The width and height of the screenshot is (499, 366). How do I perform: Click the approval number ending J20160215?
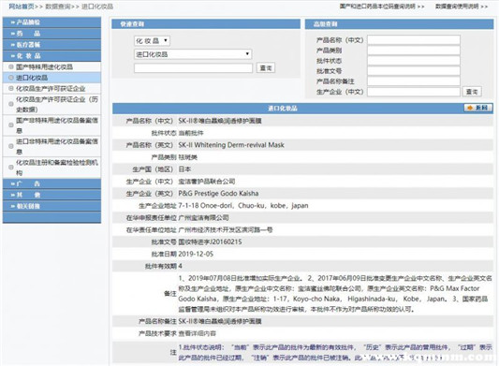[210, 242]
